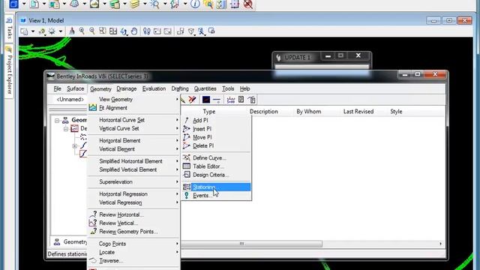Expand the horizontal alignment tree node
The image size is (480, 270).
(75, 146)
